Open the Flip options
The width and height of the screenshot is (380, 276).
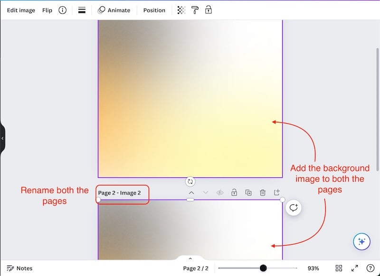[x=47, y=9]
